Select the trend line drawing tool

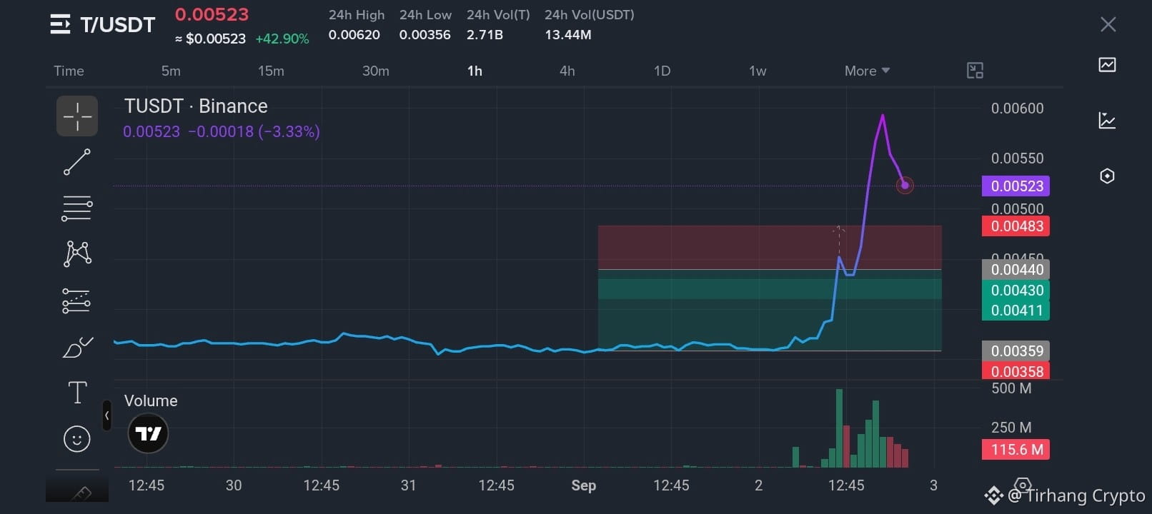pos(77,162)
